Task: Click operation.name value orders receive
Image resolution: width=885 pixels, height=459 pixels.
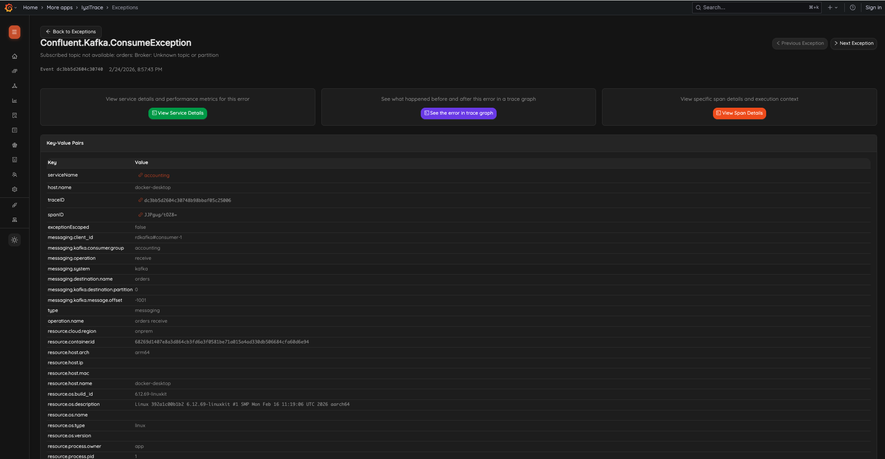Action: click(x=151, y=321)
